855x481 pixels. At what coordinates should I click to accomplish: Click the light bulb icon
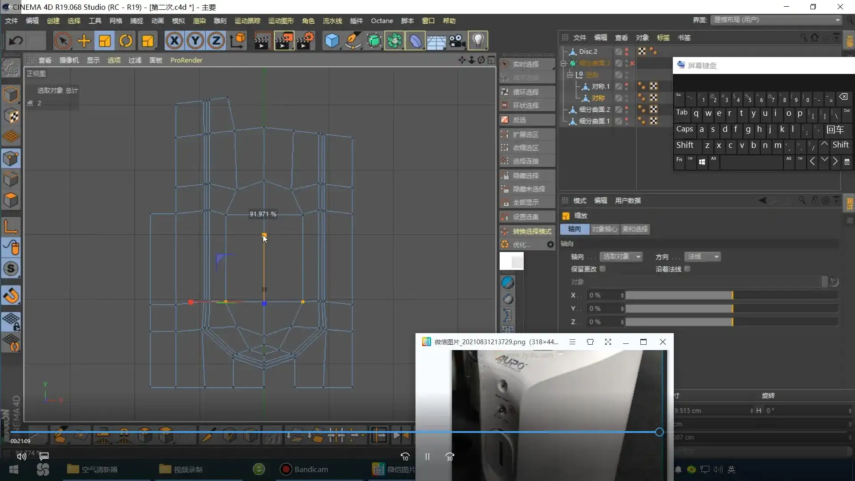tap(478, 41)
